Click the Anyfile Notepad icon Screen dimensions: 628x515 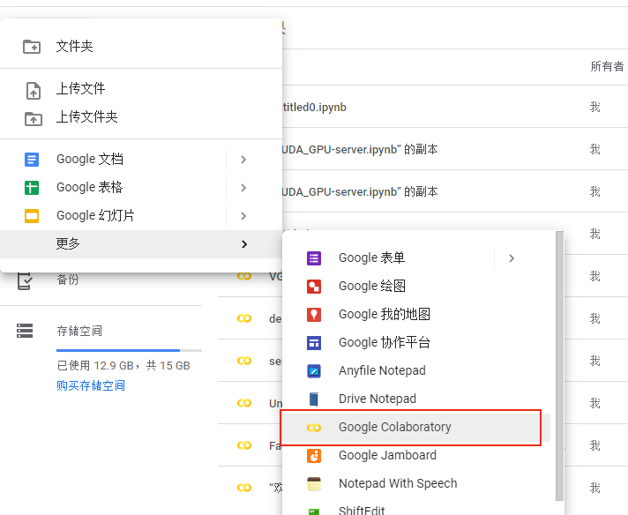pyautogui.click(x=314, y=371)
